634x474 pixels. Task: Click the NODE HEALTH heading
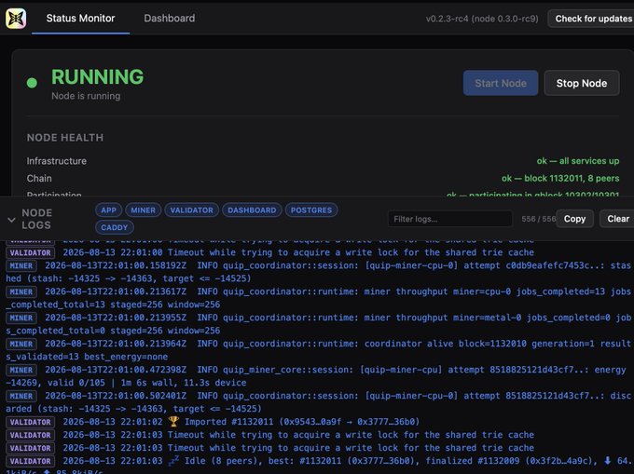[x=65, y=138]
